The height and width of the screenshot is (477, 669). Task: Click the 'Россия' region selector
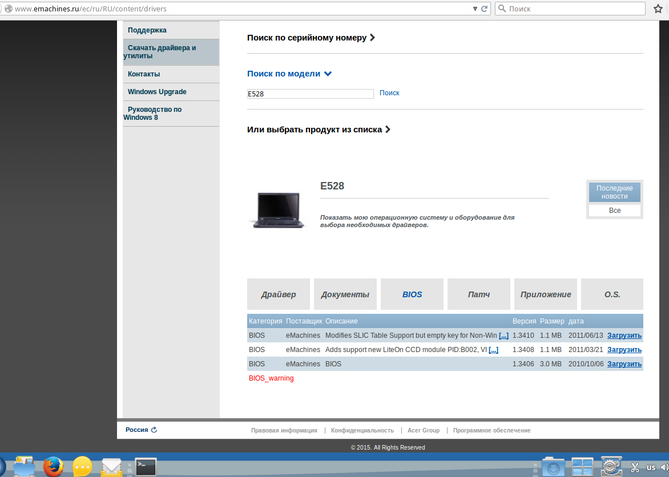point(136,430)
